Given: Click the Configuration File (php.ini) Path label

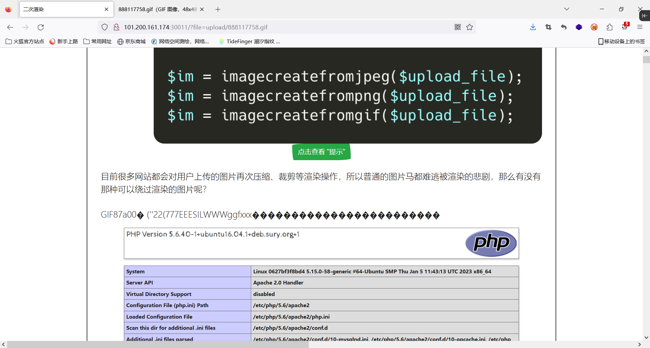Looking at the screenshot, I should coord(167,305).
